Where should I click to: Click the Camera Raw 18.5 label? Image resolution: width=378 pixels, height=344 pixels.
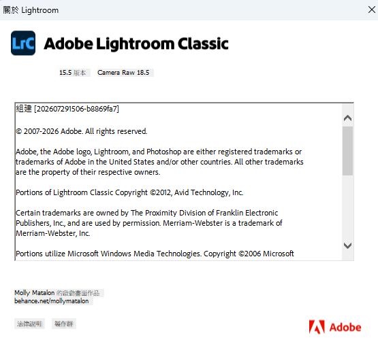point(123,73)
